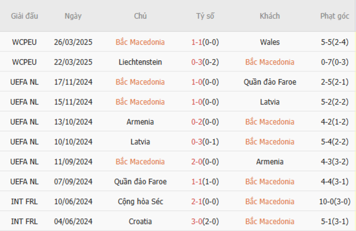This screenshot has height=231, width=356.
Task: Click score 2-1 in Cộng hòa Séc match
Action: click(197, 202)
